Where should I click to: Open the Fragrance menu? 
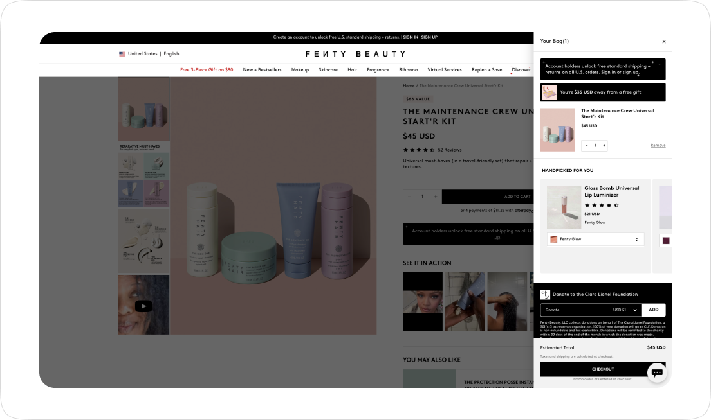click(x=378, y=70)
